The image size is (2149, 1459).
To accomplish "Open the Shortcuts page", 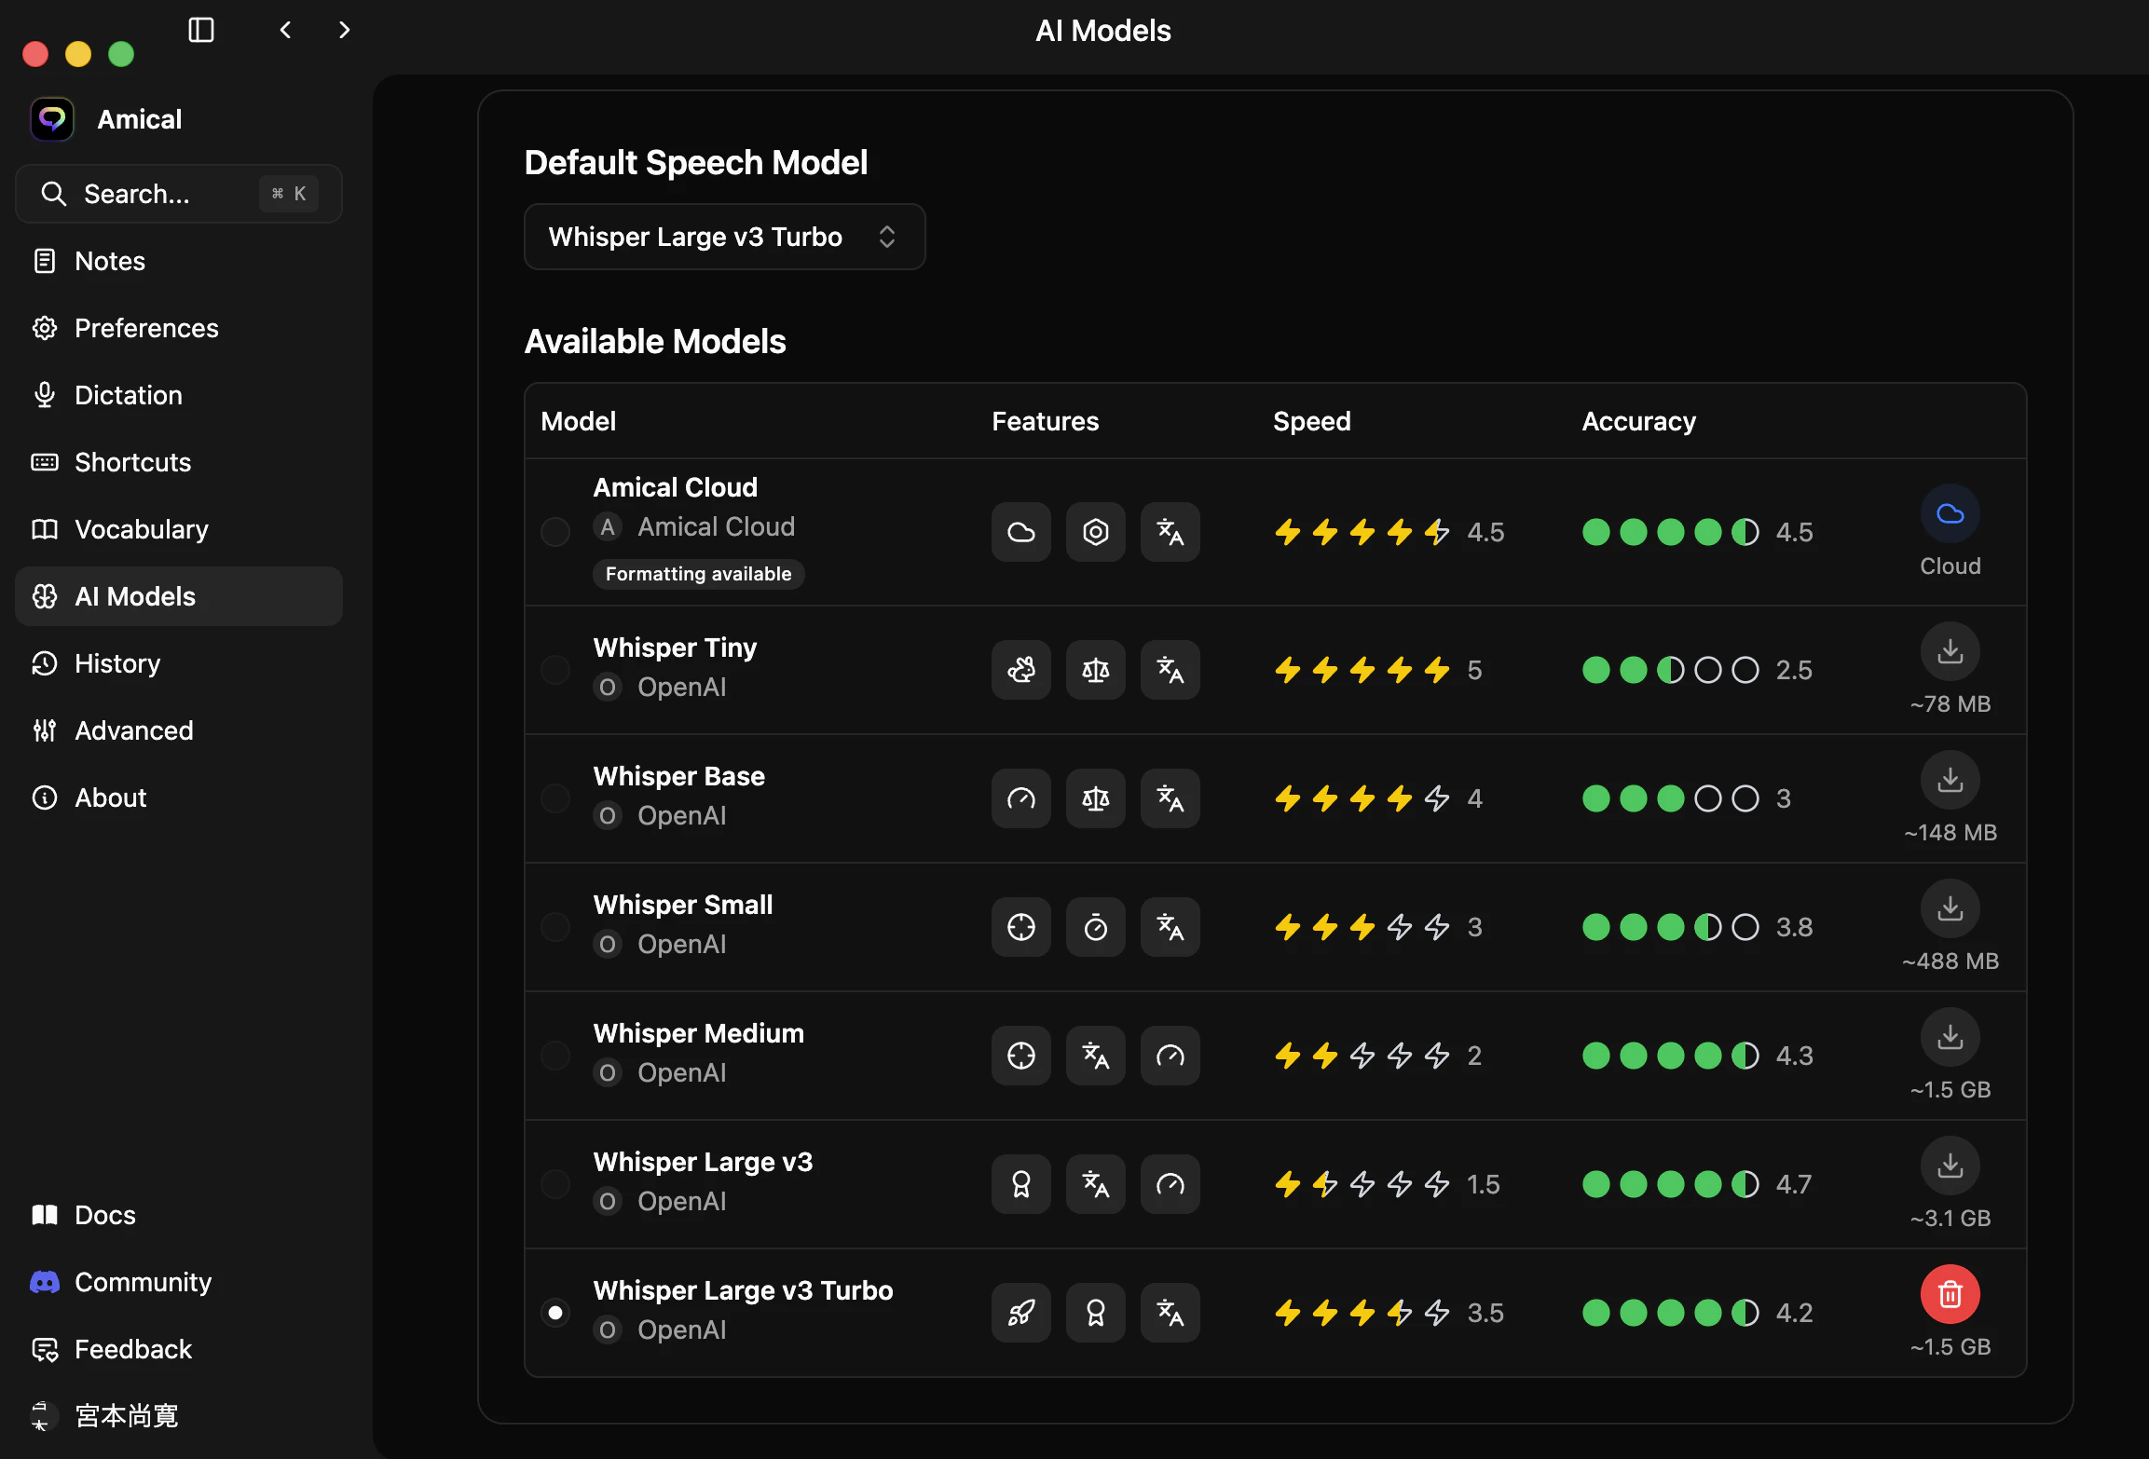I will (179, 462).
